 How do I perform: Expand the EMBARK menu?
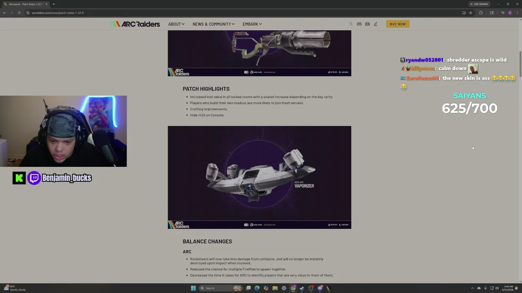252,24
